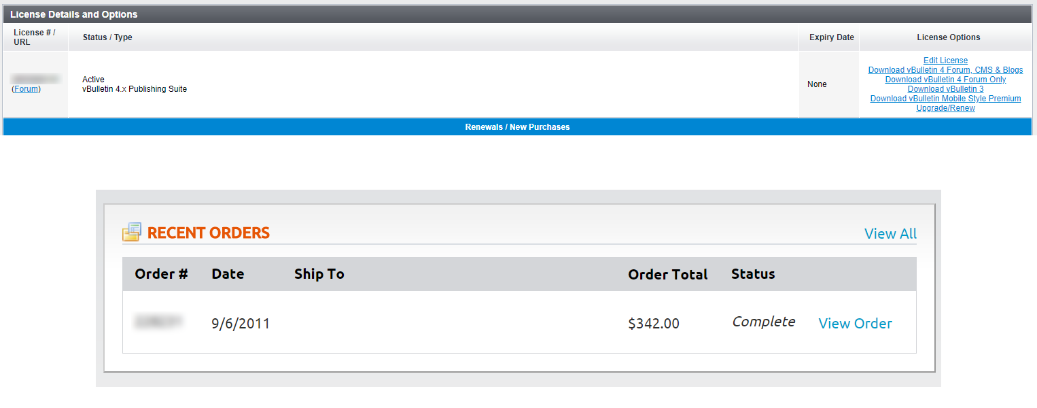Select the Order Total column header
Screen dimensions: 1037x408
coord(667,274)
